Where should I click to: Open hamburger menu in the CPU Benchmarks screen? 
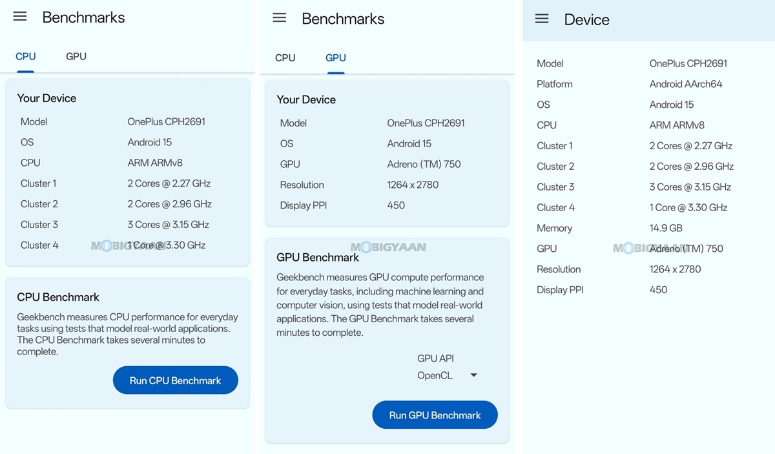coord(20,17)
